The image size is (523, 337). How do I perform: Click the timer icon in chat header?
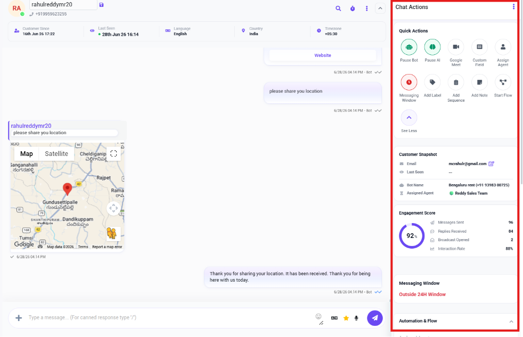353,9
